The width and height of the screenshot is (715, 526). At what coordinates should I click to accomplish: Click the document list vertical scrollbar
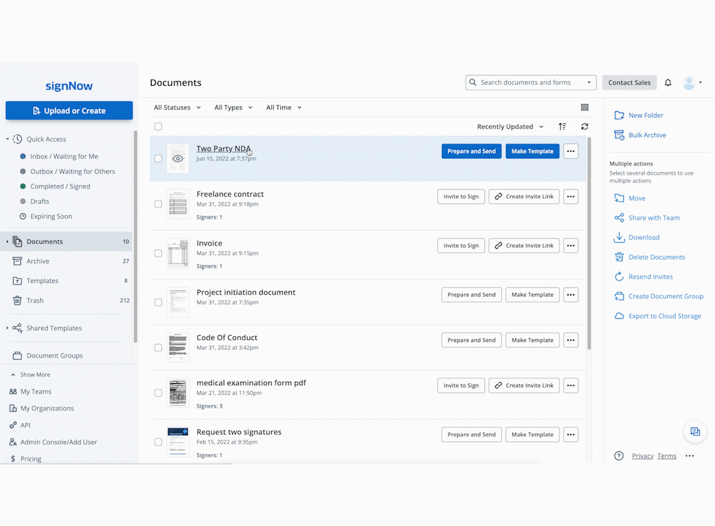pyautogui.click(x=589, y=243)
